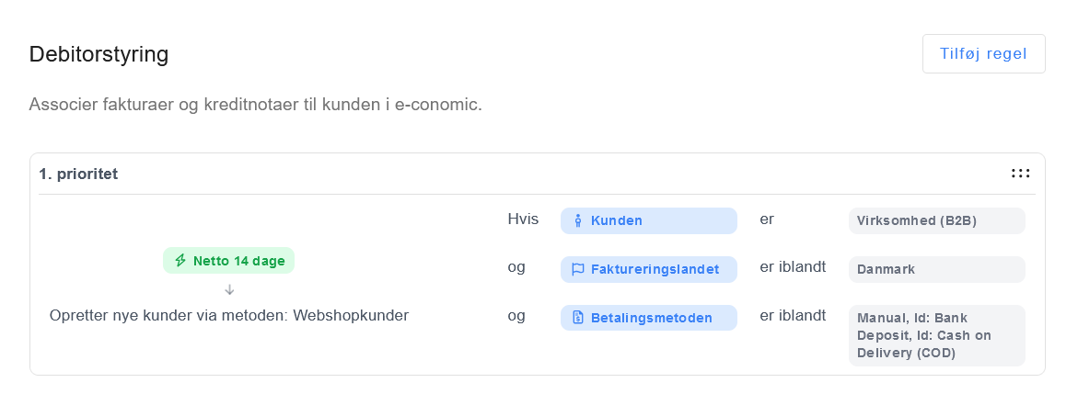The height and width of the screenshot is (394, 1078).
Task: Select the Virksomhed (B2B) value field
Action: 936,220
